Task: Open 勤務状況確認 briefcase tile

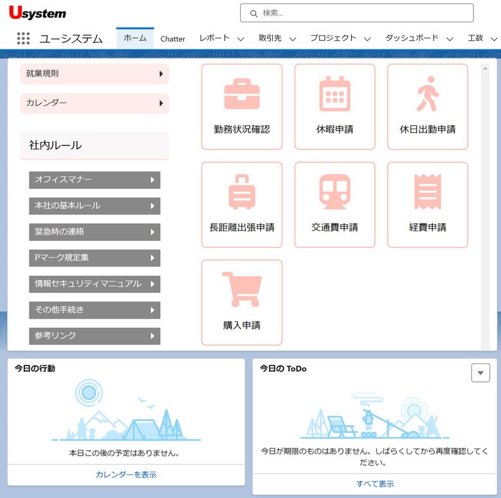Action: (242, 107)
